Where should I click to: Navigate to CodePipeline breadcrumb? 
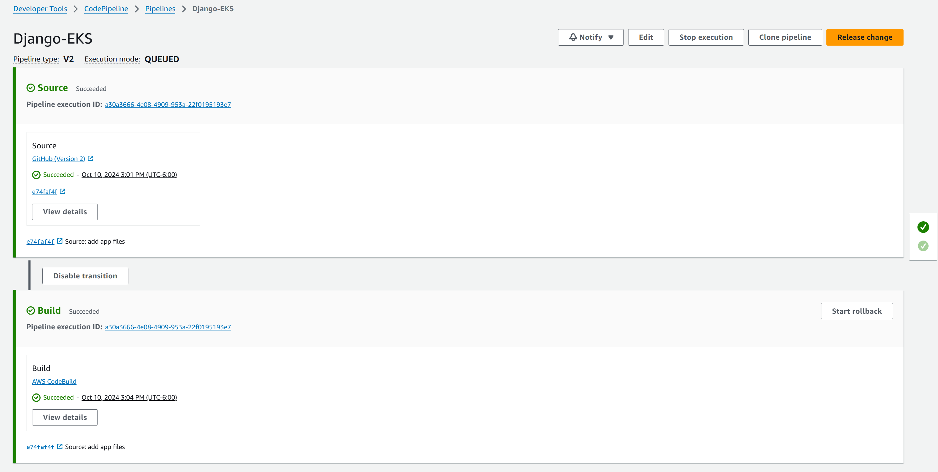point(106,9)
